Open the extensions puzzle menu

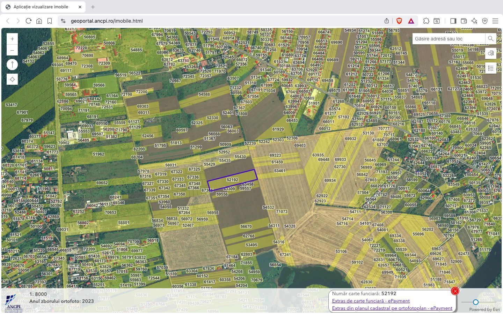click(x=426, y=21)
